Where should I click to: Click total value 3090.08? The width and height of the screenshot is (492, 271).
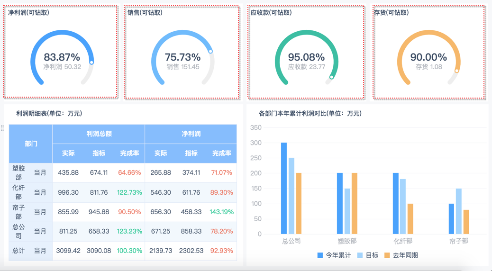coord(99,251)
